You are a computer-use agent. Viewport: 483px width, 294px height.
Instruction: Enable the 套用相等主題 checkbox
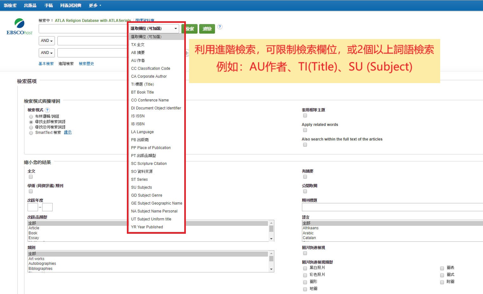tap(305, 115)
